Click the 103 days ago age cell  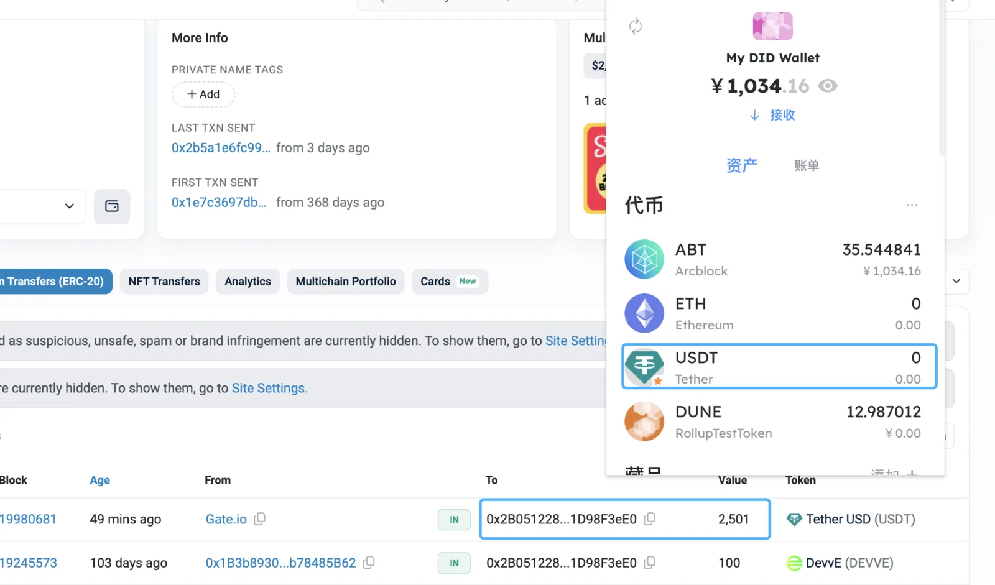pyautogui.click(x=129, y=563)
